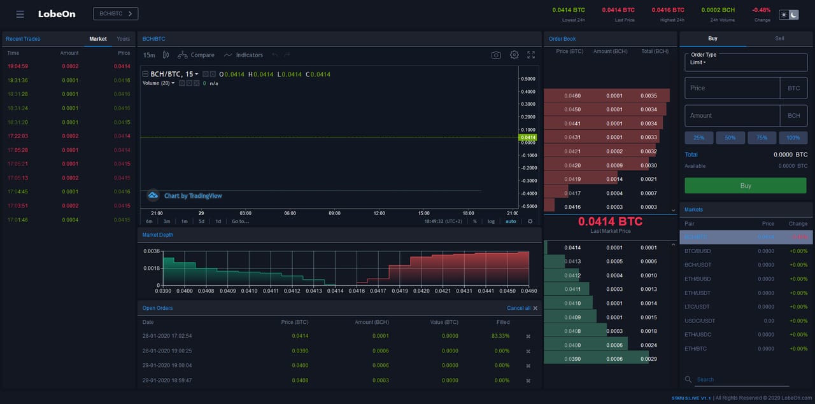Redo the chart action
The width and height of the screenshot is (815, 404).
(287, 55)
